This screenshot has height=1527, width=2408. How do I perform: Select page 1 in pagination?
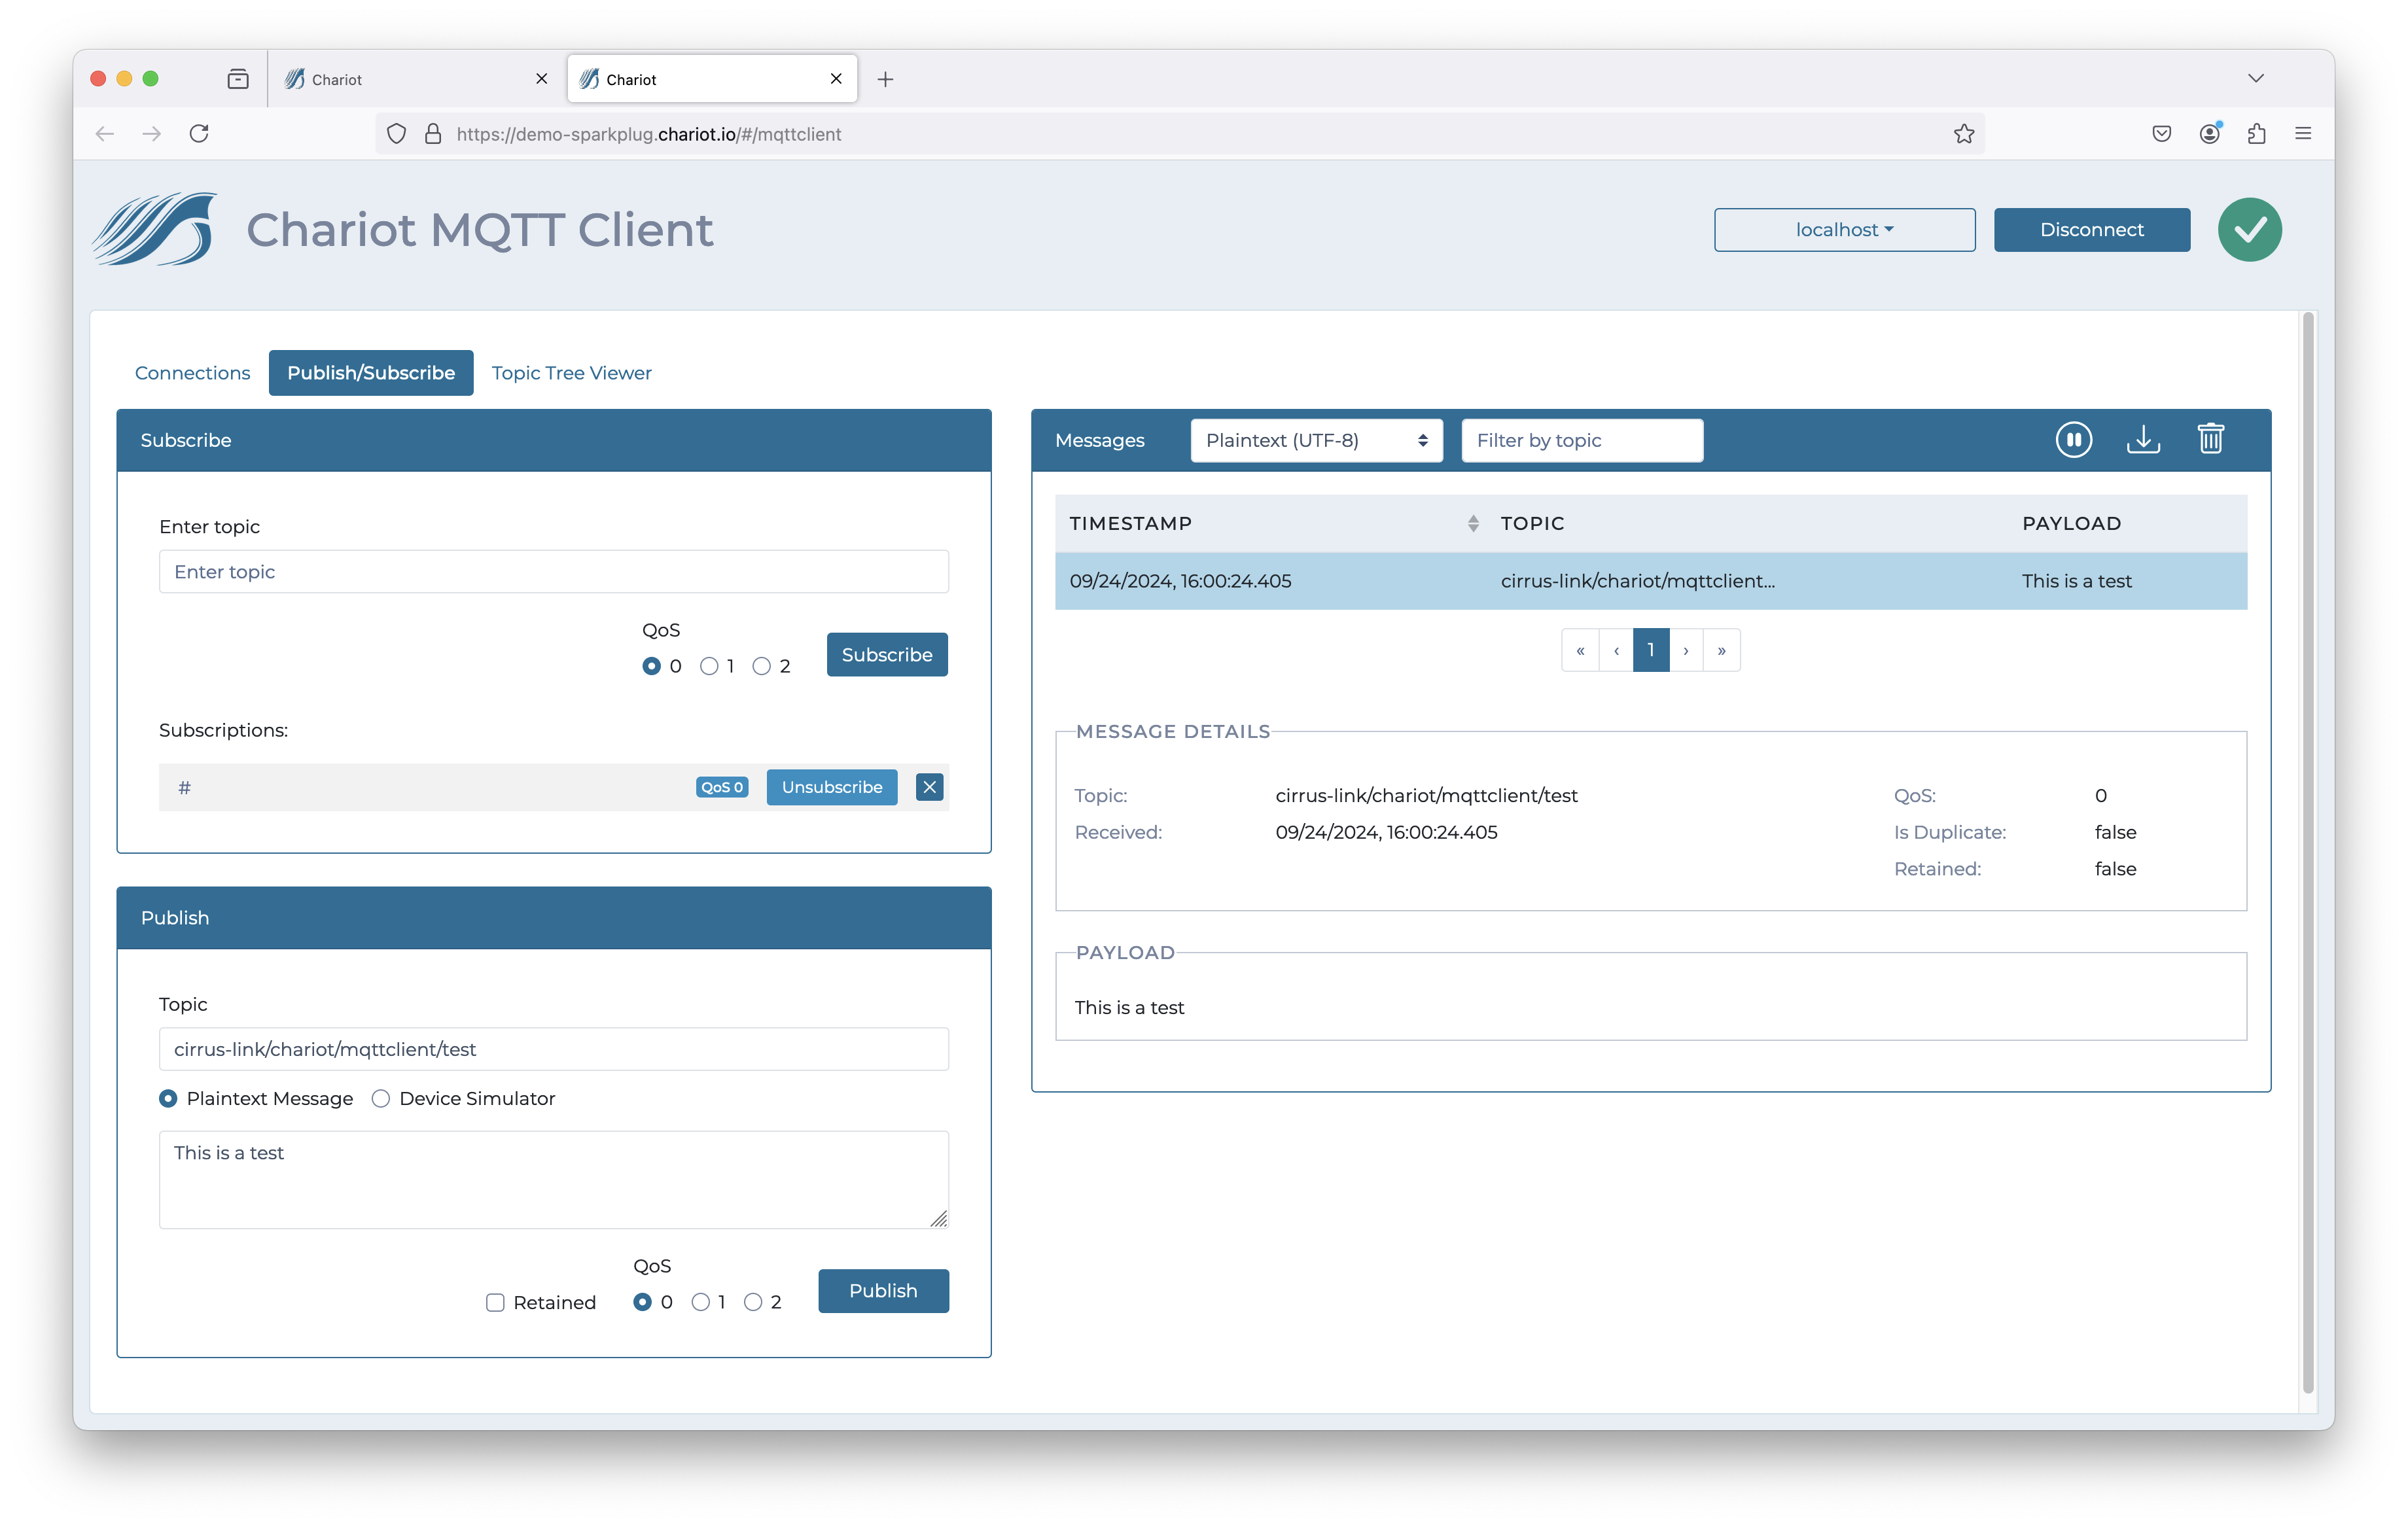tap(1651, 650)
